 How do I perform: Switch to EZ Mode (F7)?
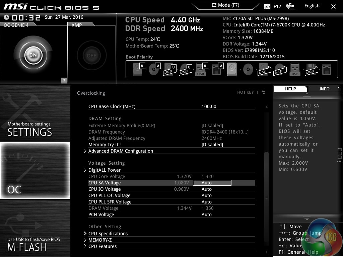(x=225, y=5)
